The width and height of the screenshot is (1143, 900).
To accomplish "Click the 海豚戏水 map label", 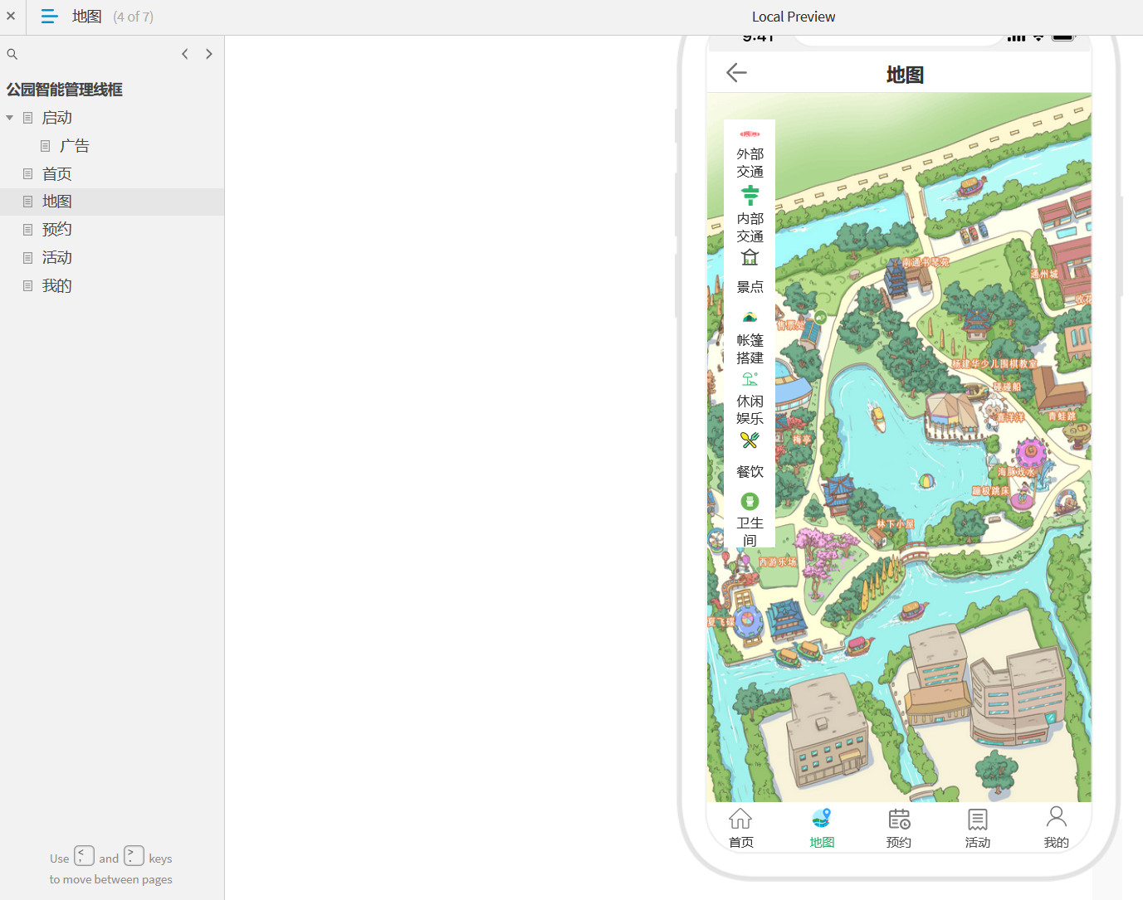I will pos(1017,472).
